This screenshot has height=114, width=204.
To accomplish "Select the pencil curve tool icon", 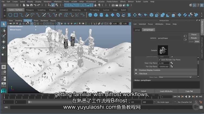I will [27, 15].
